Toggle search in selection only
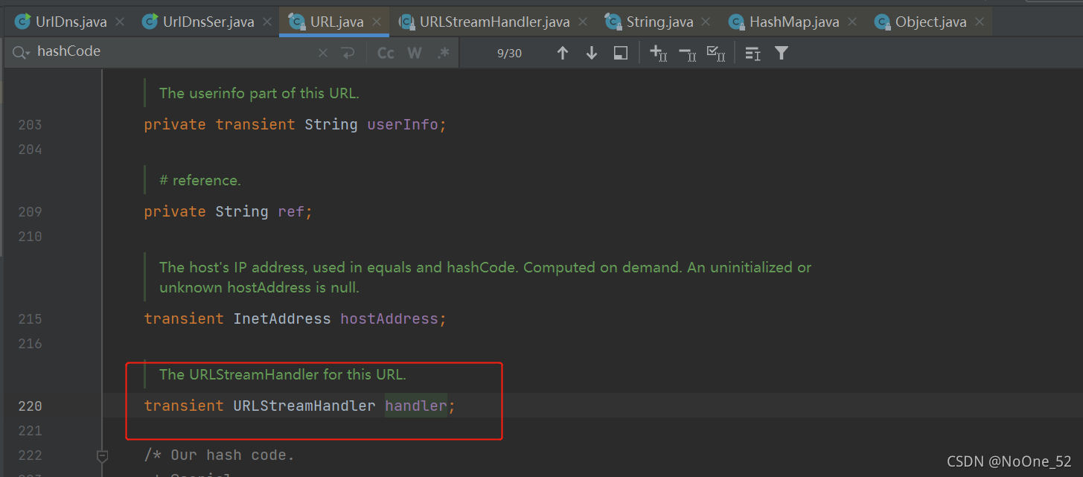This screenshot has height=477, width=1083. 753,53
